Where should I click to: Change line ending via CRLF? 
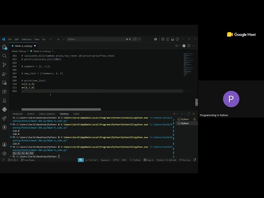(x=124, y=160)
